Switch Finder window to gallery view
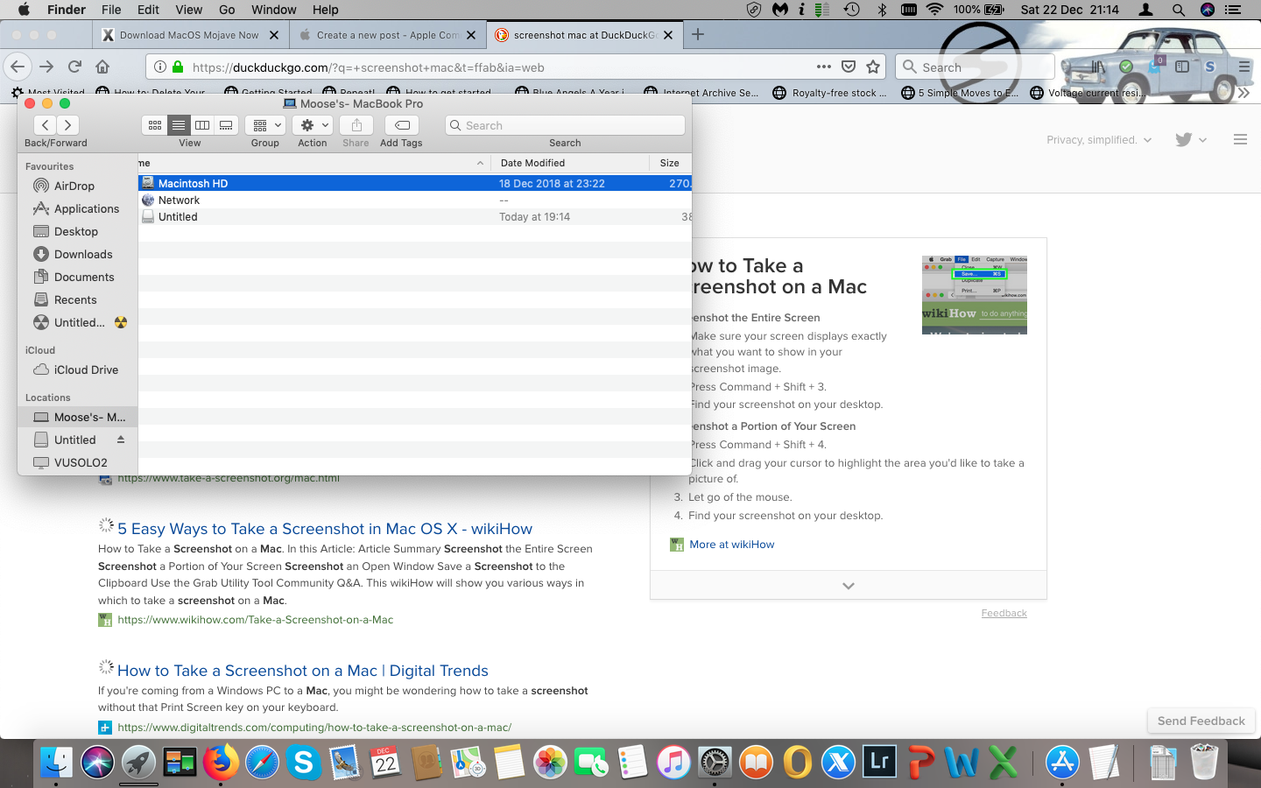The width and height of the screenshot is (1261, 788). point(226,125)
